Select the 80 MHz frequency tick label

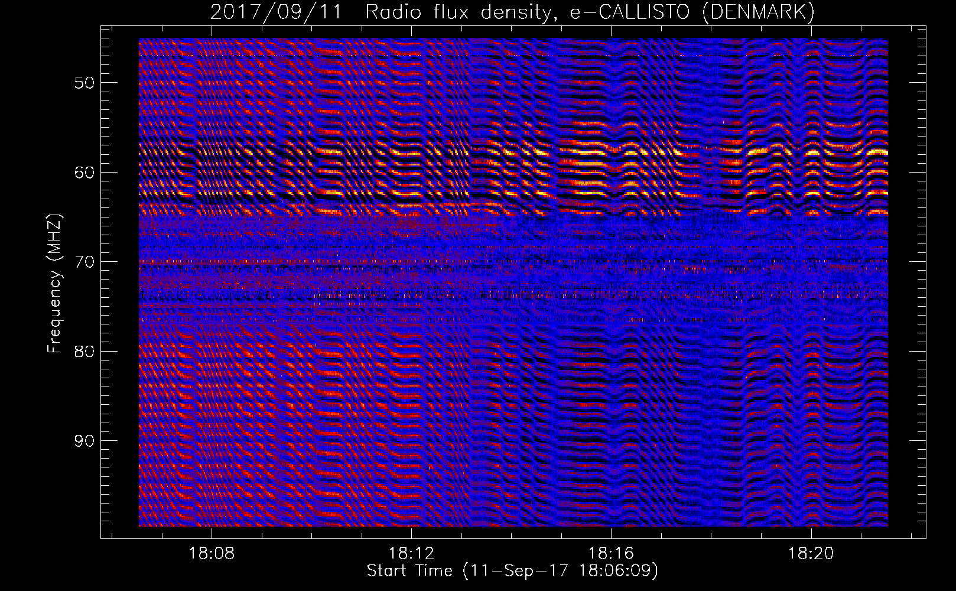tap(84, 352)
